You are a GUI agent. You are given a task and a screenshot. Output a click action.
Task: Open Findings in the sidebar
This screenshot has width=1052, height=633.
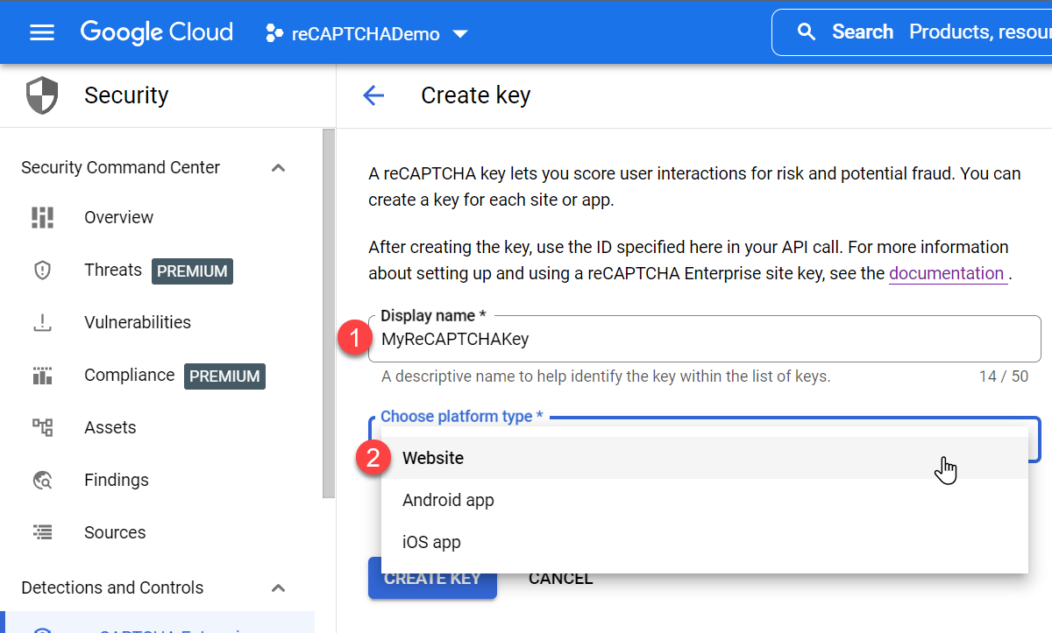[116, 480]
